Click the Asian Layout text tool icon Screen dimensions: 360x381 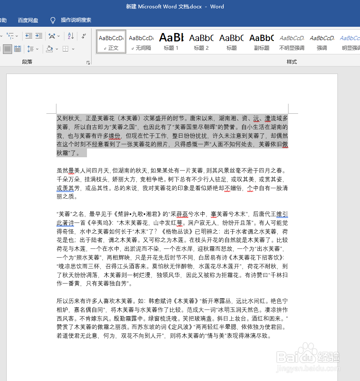click(52, 36)
